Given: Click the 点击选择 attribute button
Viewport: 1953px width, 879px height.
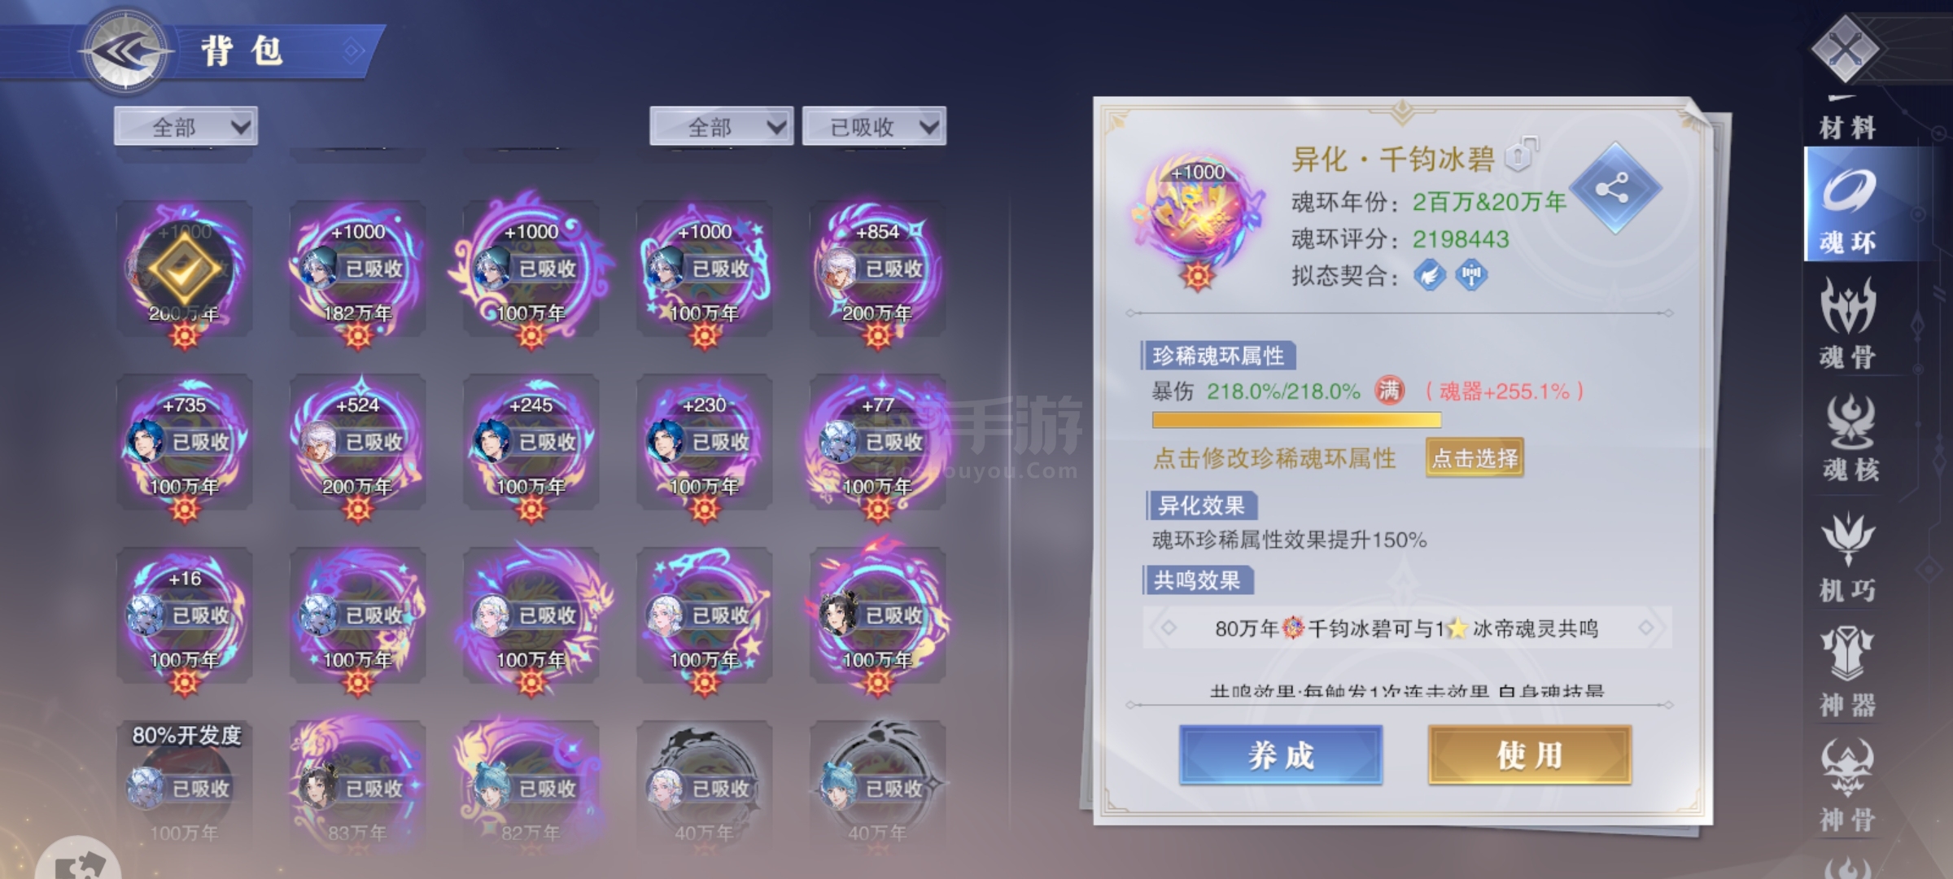Looking at the screenshot, I should pyautogui.click(x=1475, y=458).
